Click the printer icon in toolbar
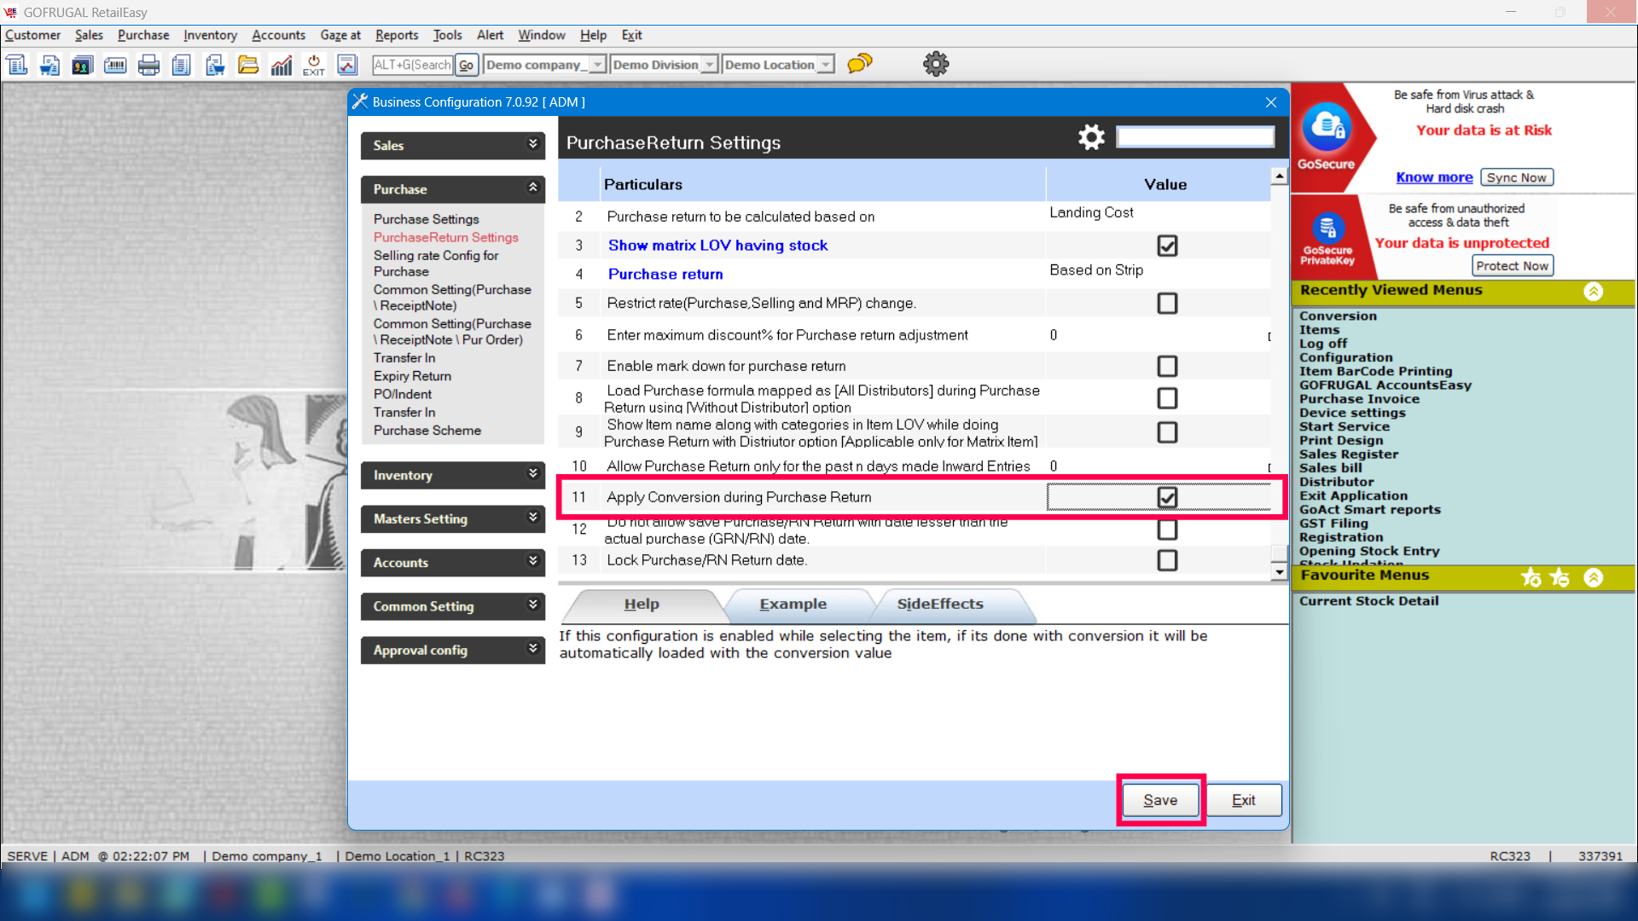This screenshot has width=1638, height=921. 148,65
